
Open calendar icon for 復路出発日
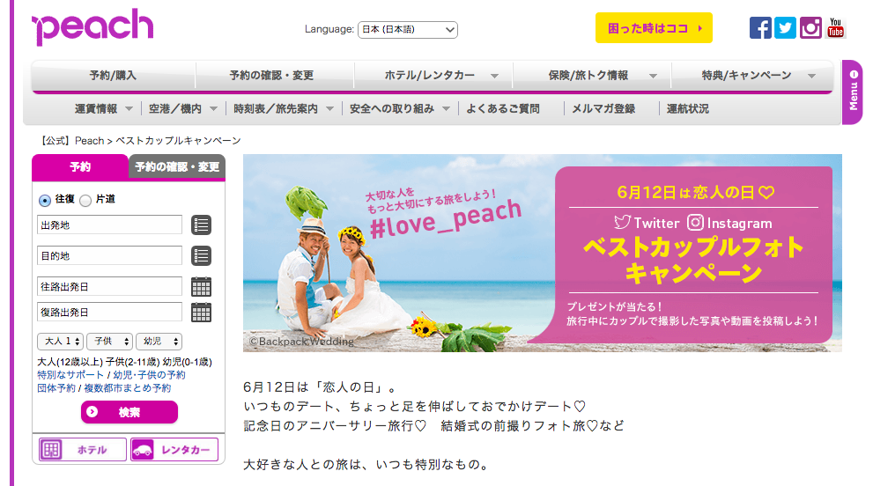point(201,313)
